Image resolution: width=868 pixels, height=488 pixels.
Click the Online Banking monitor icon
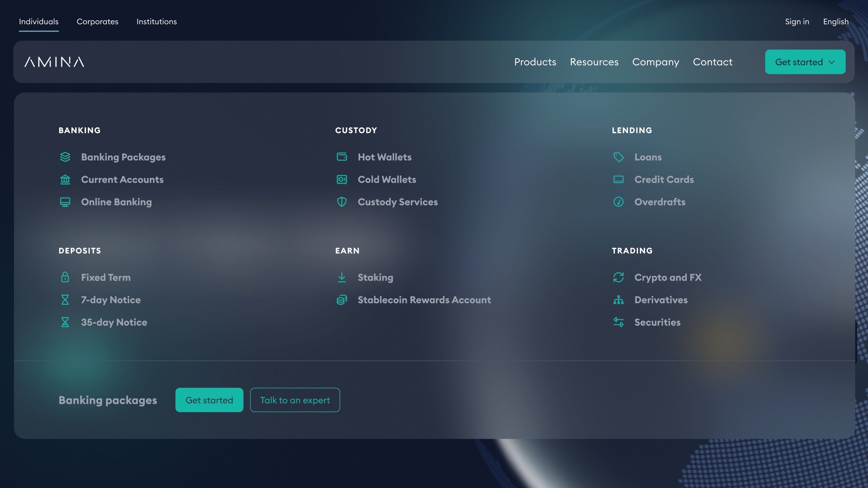(65, 202)
